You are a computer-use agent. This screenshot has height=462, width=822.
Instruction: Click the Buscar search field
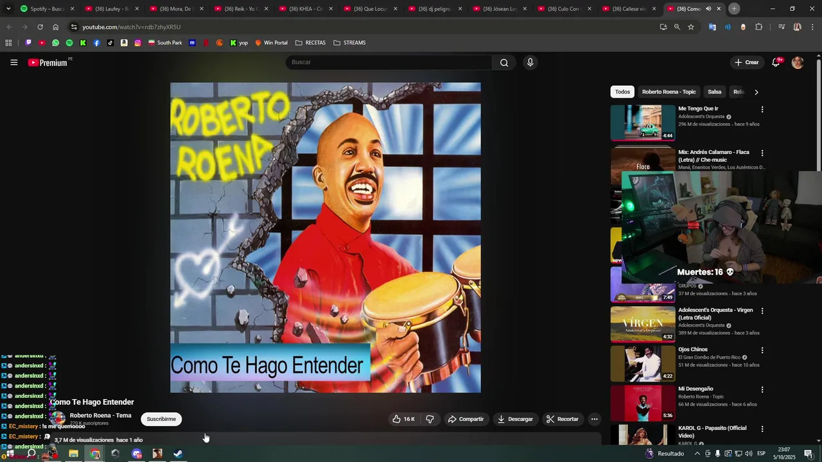click(x=389, y=62)
